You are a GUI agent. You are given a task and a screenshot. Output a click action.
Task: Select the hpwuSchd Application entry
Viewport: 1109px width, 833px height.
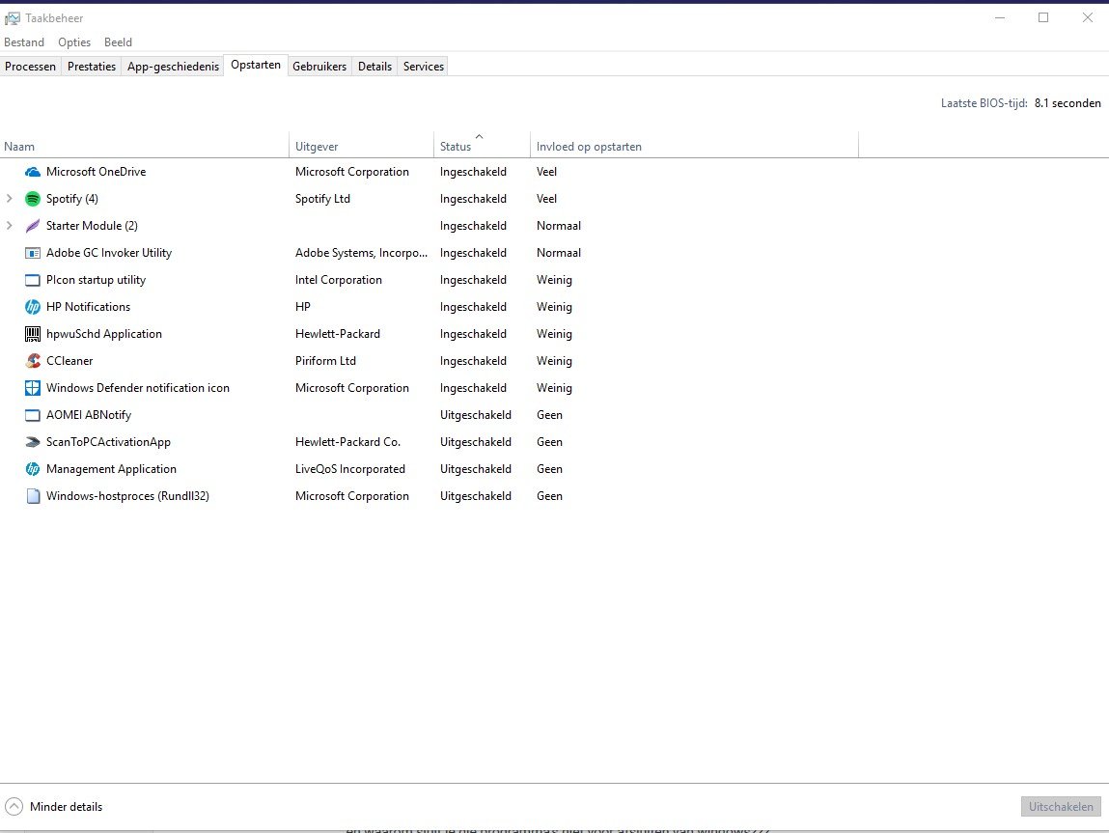104,334
